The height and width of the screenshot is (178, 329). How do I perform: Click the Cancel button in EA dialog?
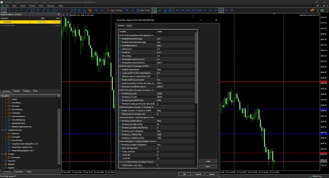[x=198, y=174]
